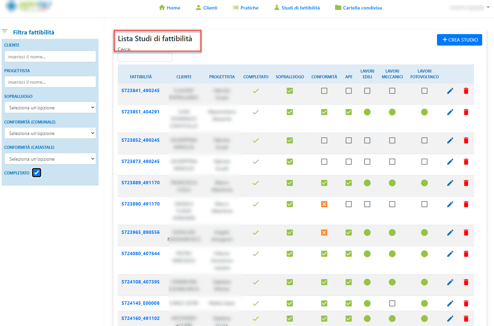Screen dimensions: 494x326
Task: Go to Home in navigation
Action: pos(169,8)
